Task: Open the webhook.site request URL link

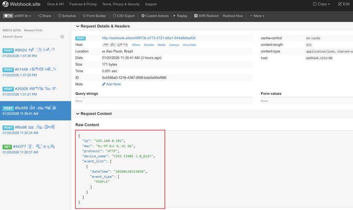Action: coord(148,38)
